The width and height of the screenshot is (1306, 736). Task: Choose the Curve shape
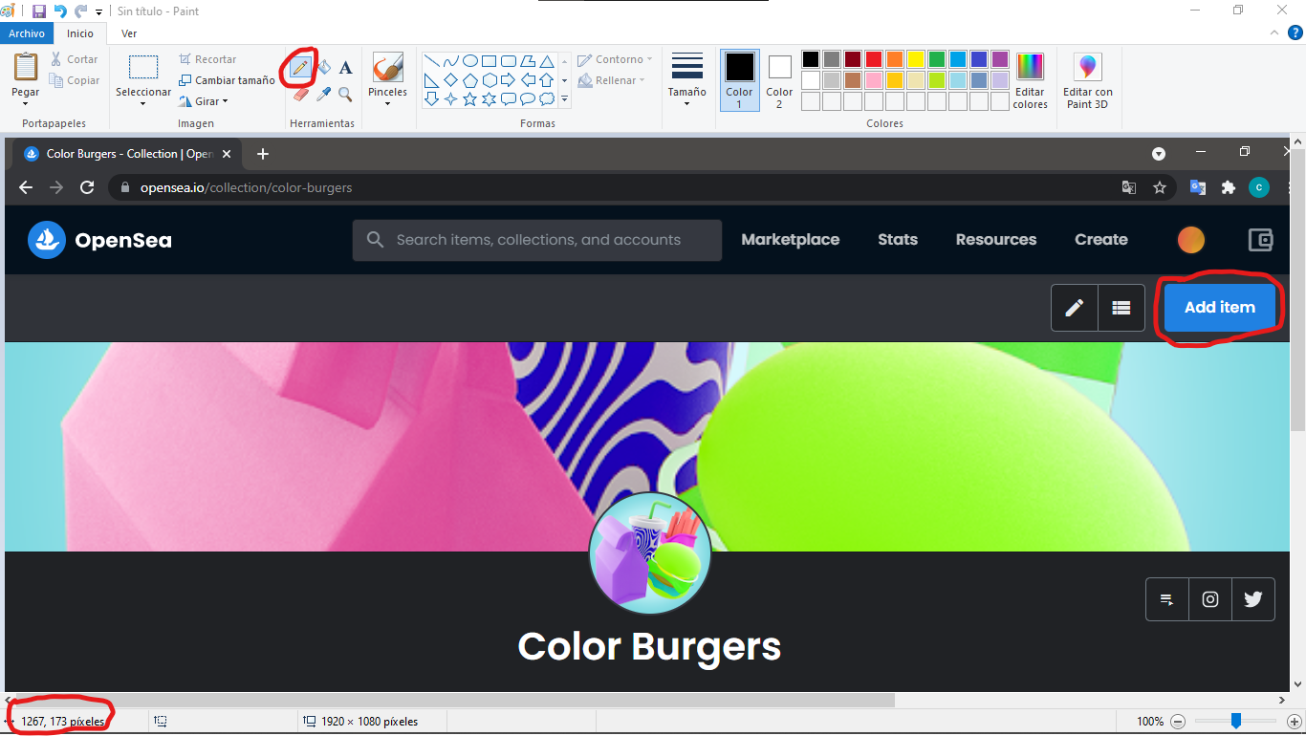coord(450,61)
